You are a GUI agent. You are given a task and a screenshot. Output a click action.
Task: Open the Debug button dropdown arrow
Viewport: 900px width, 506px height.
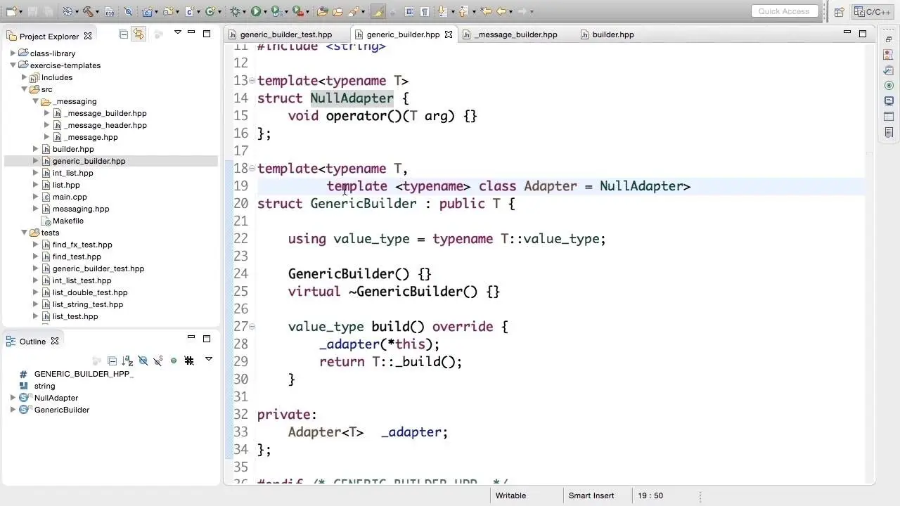pos(245,12)
